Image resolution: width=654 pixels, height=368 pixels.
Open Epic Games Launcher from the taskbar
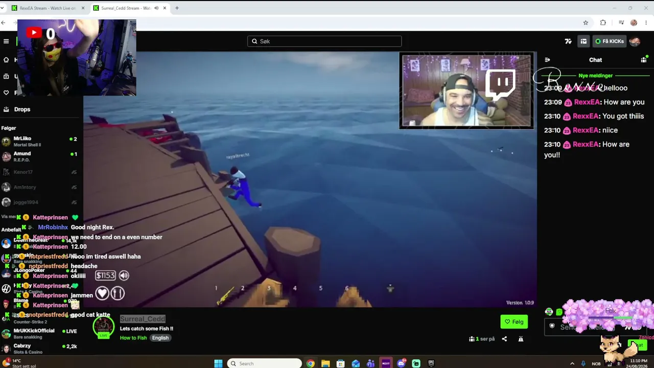[x=431, y=363]
